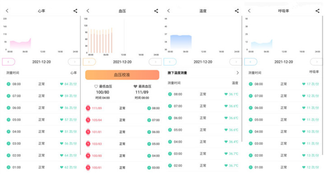This screenshot has width=325, height=174.
Task: Tap watch icon next to 111/89 reading
Action: pos(88,108)
